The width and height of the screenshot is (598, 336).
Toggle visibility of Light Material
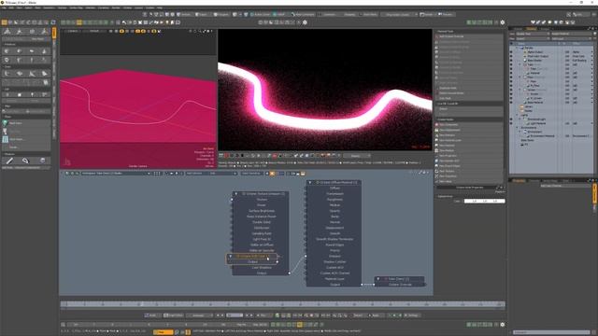click(x=511, y=123)
